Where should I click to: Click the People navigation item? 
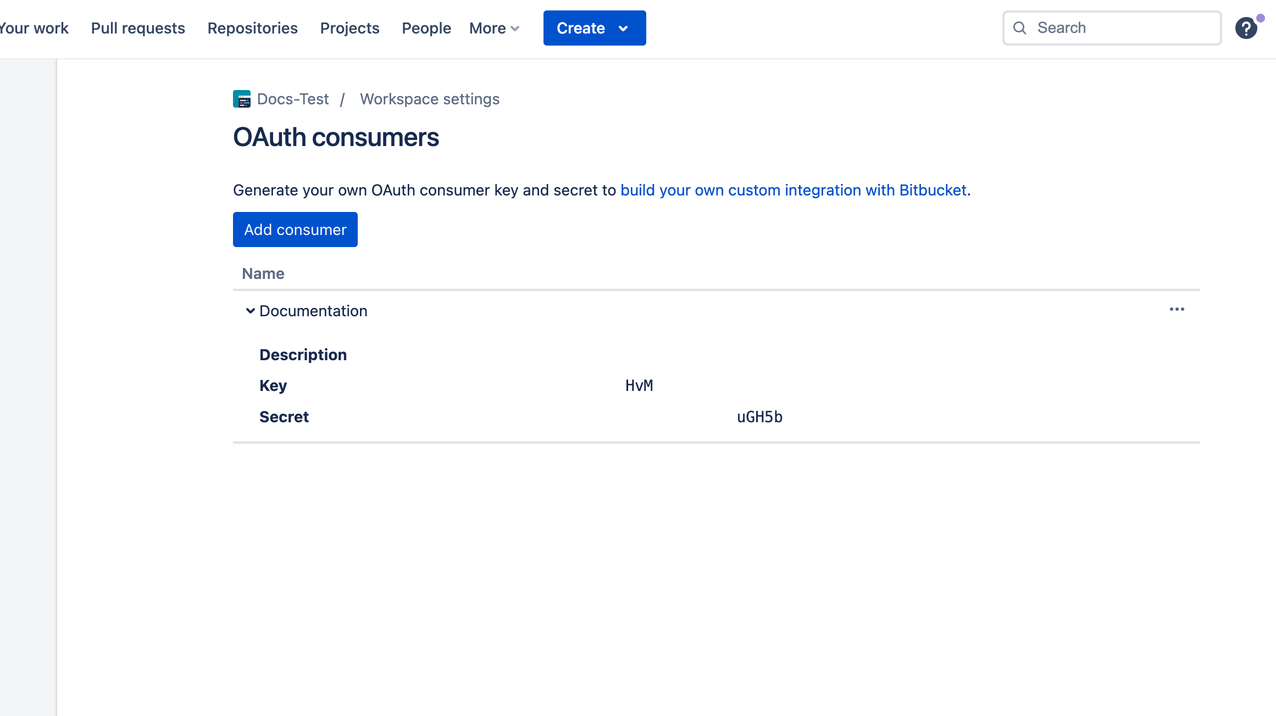427,28
